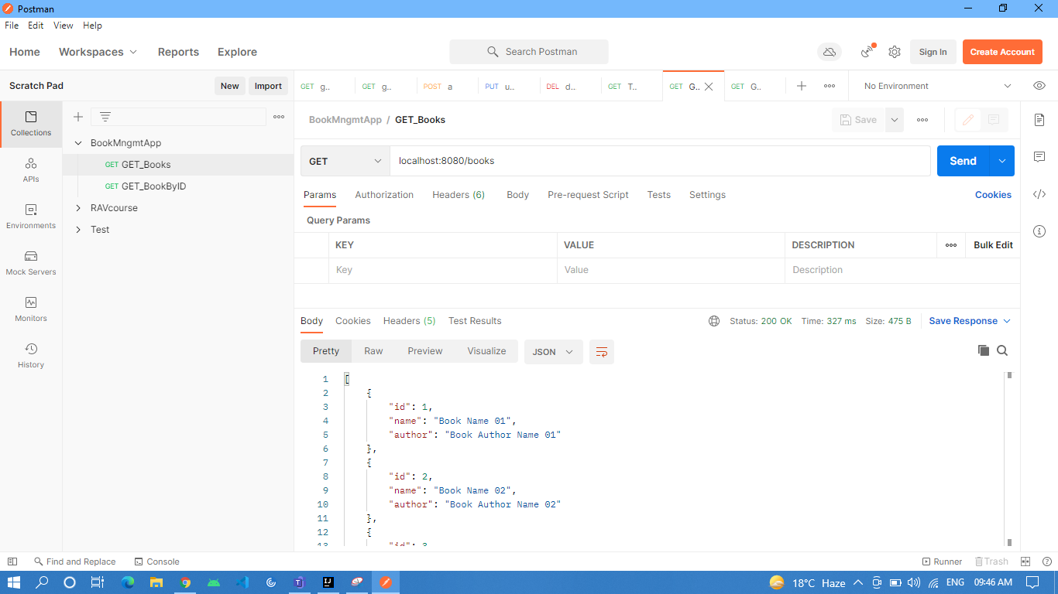Collapse the BookMngmtApp collection

(78, 143)
